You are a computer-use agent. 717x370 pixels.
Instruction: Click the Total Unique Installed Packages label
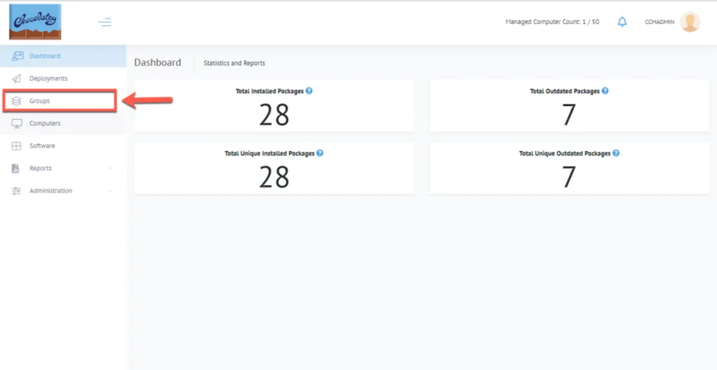(269, 154)
